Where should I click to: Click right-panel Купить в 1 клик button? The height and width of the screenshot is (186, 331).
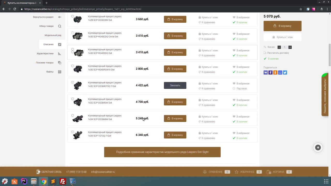282,37
